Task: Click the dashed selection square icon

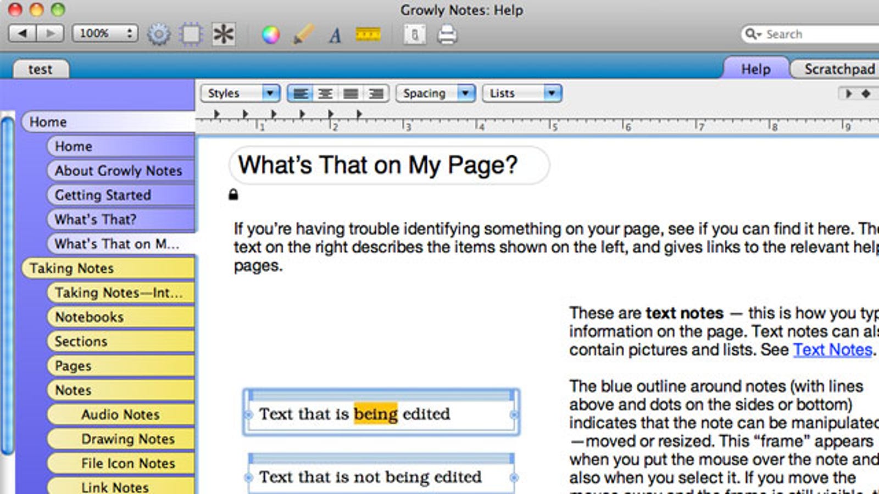Action: tap(191, 35)
